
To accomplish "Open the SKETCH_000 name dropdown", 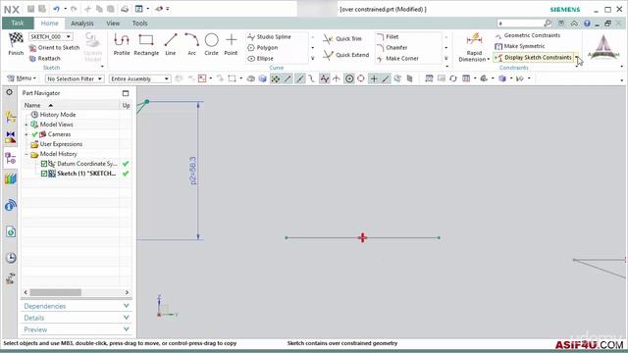I will (69, 37).
